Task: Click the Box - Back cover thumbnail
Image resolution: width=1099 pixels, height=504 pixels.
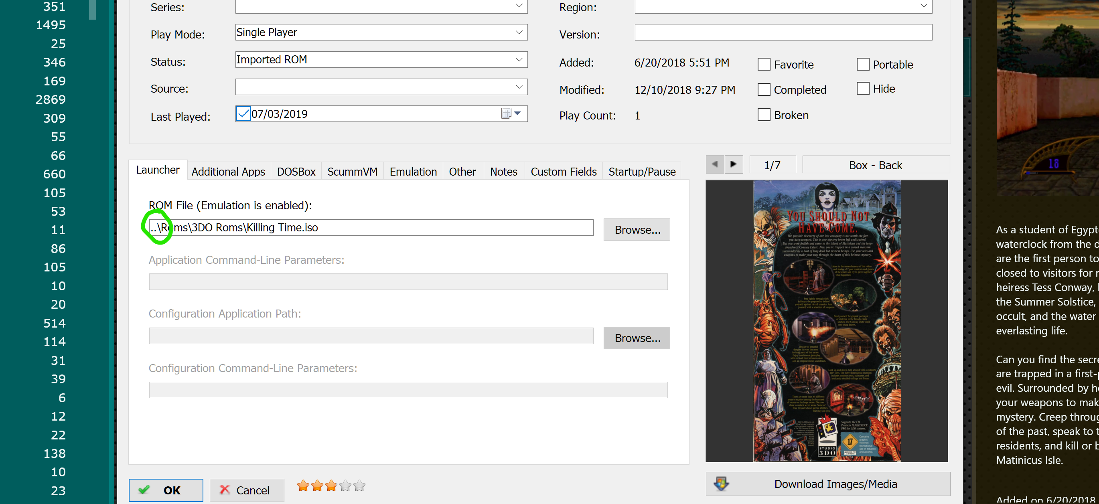Action: pos(826,321)
